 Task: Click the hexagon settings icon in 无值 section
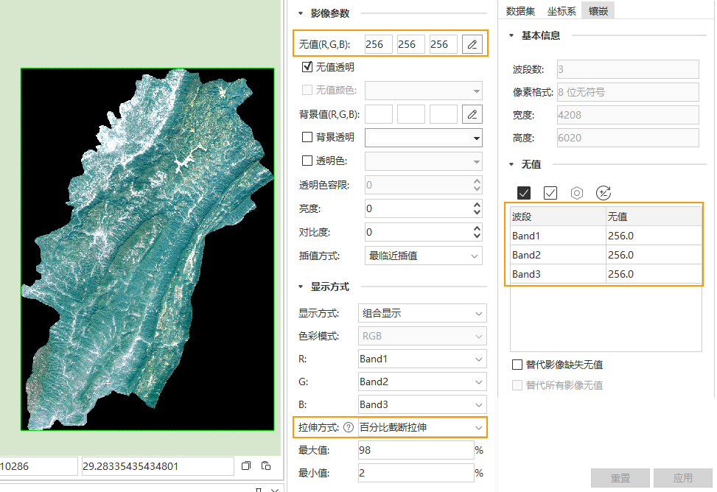coord(577,193)
